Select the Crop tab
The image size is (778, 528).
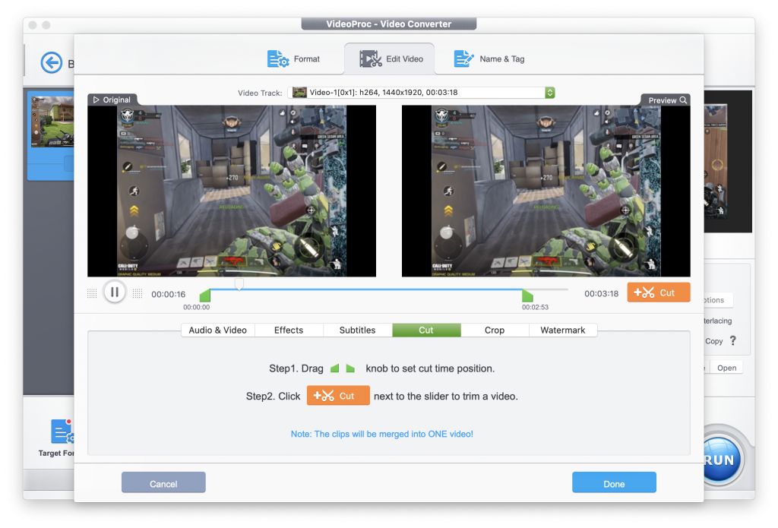pos(495,330)
